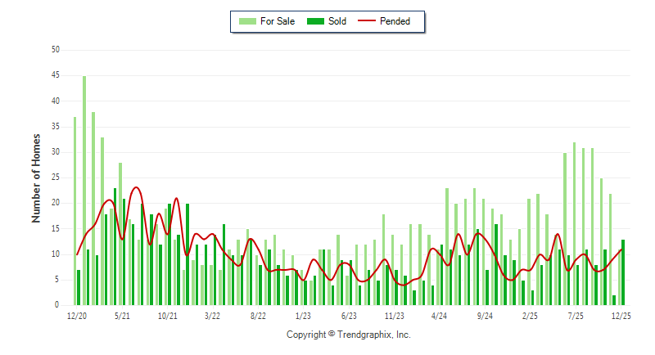
Task: Click the Copyright Trendgraphix, Inc. text
Action: tap(348, 335)
